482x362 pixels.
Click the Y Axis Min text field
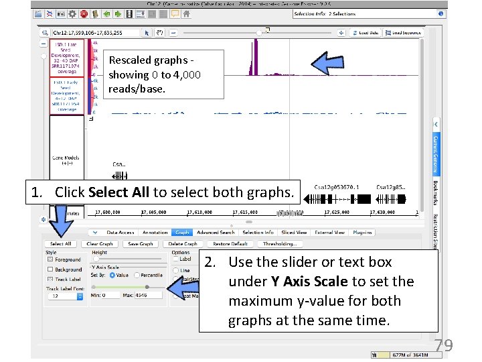[110, 295]
